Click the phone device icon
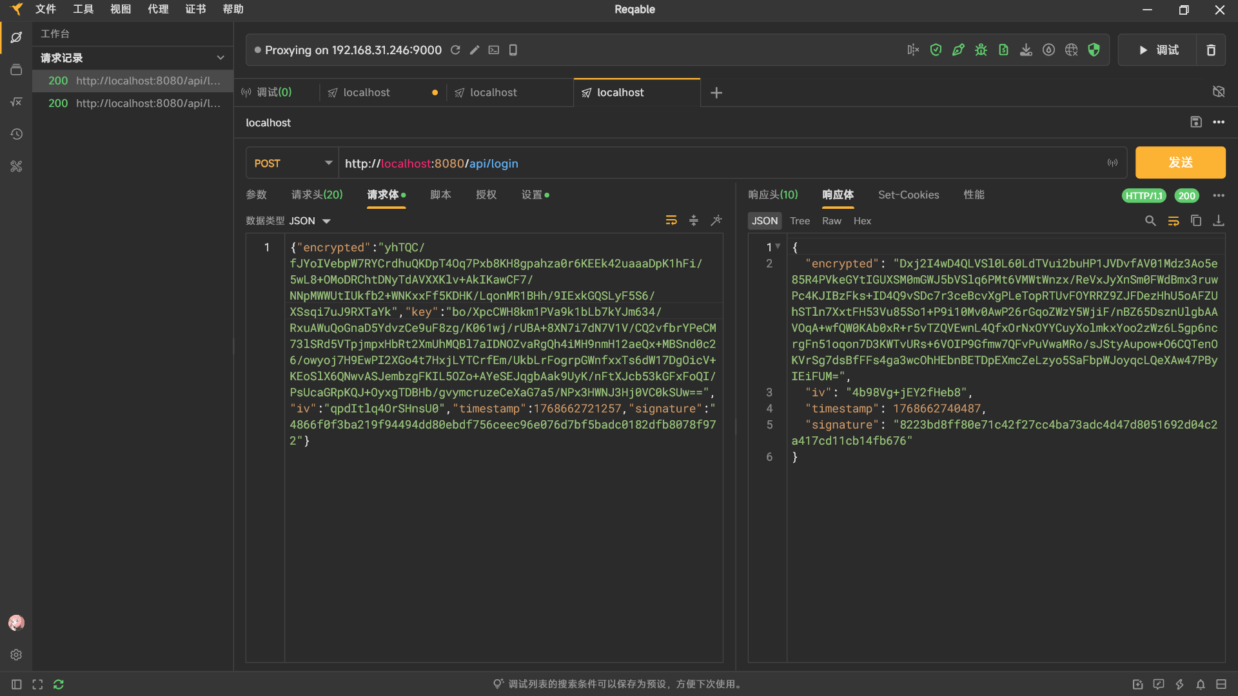Viewport: 1238px width, 696px height. [x=513, y=50]
